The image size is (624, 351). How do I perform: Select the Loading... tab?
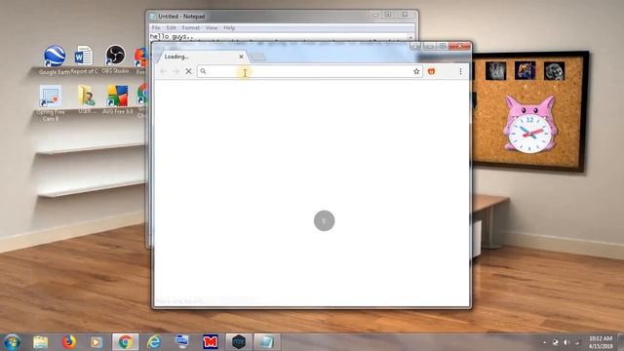(x=203, y=57)
